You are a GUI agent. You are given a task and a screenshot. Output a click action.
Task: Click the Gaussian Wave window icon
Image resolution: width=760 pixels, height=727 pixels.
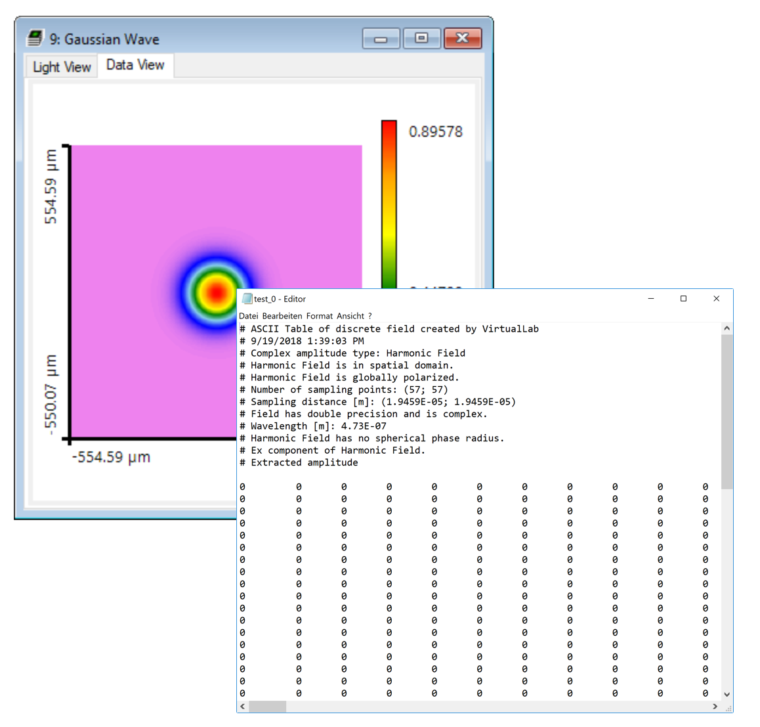click(35, 39)
